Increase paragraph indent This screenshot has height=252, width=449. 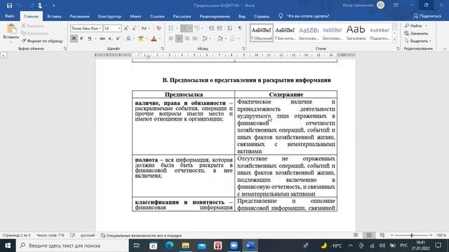pos(220,28)
